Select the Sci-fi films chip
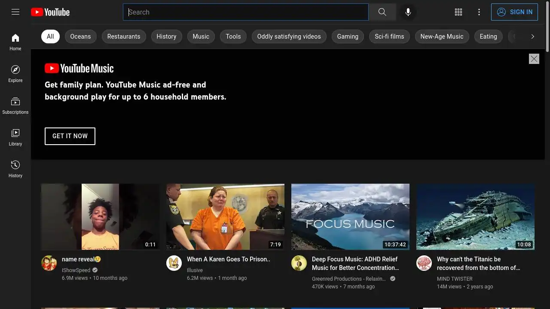This screenshot has width=550, height=309. [x=389, y=36]
